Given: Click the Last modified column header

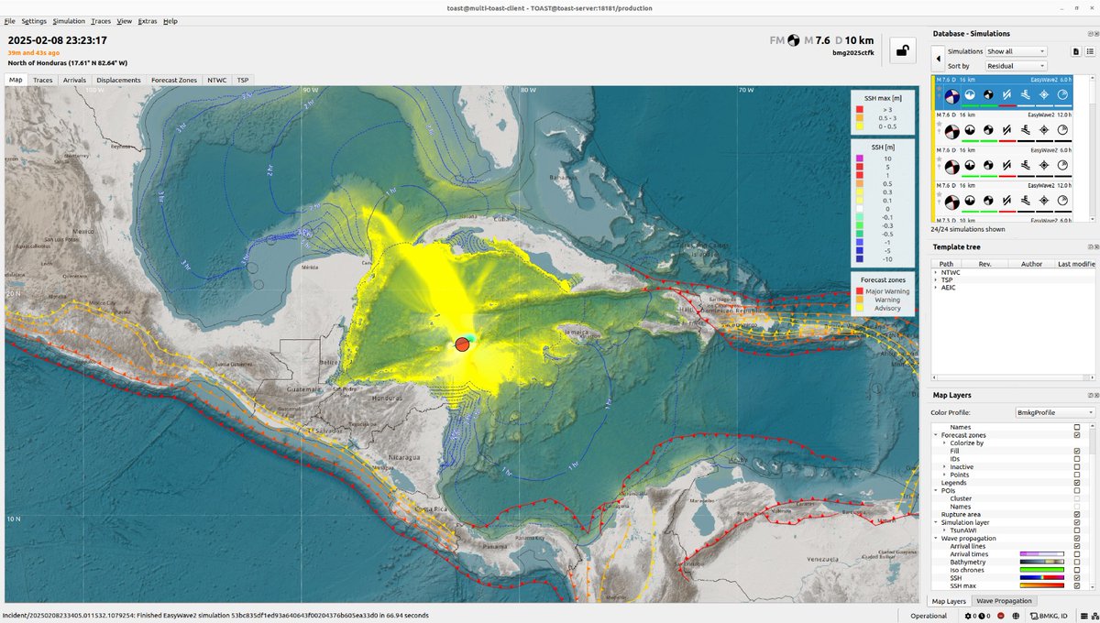Looking at the screenshot, I should (x=1075, y=263).
